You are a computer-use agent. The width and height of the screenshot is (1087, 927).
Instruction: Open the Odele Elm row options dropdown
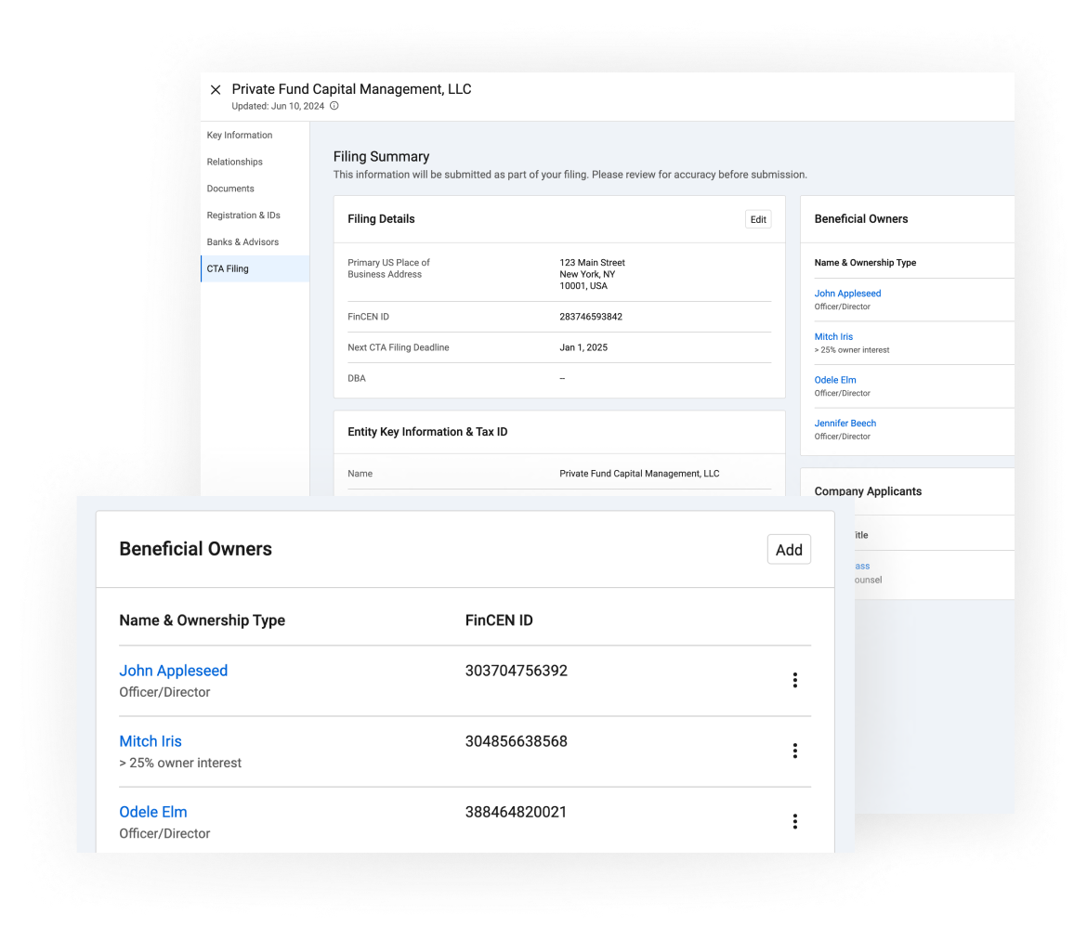[x=794, y=821]
